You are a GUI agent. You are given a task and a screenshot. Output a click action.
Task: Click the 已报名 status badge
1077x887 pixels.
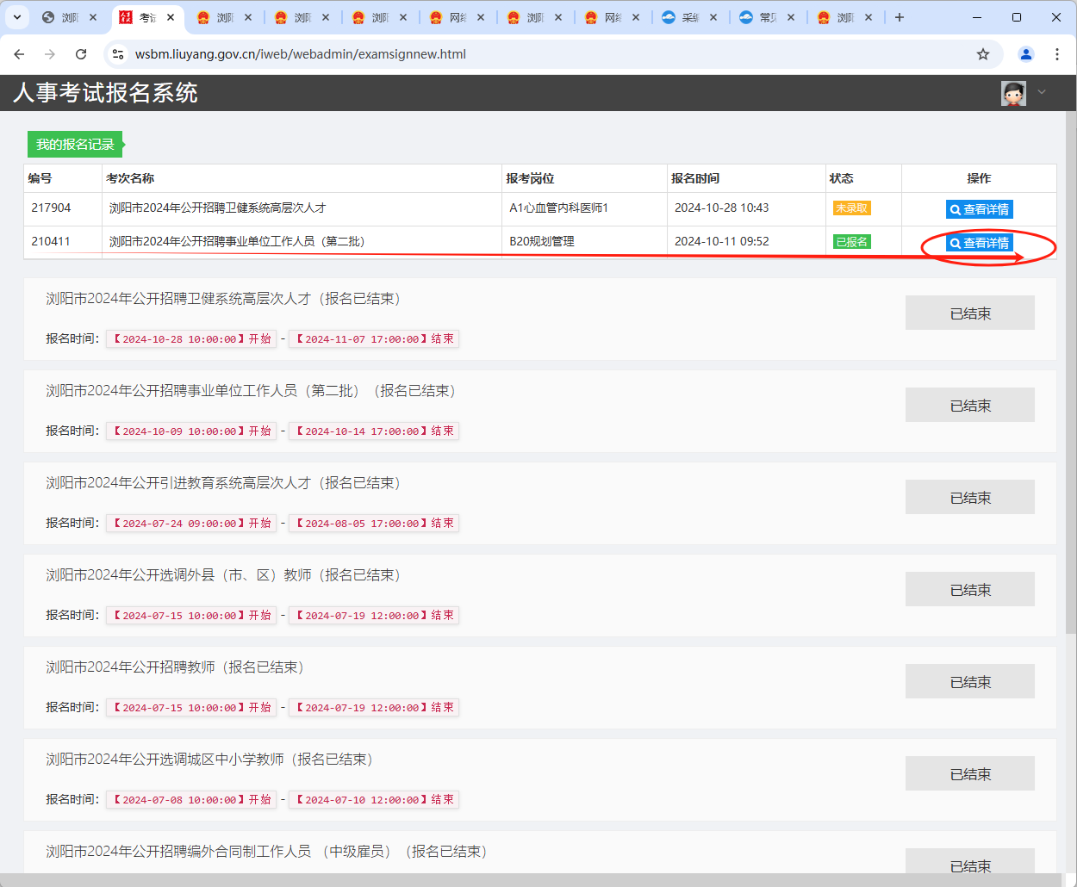[851, 242]
